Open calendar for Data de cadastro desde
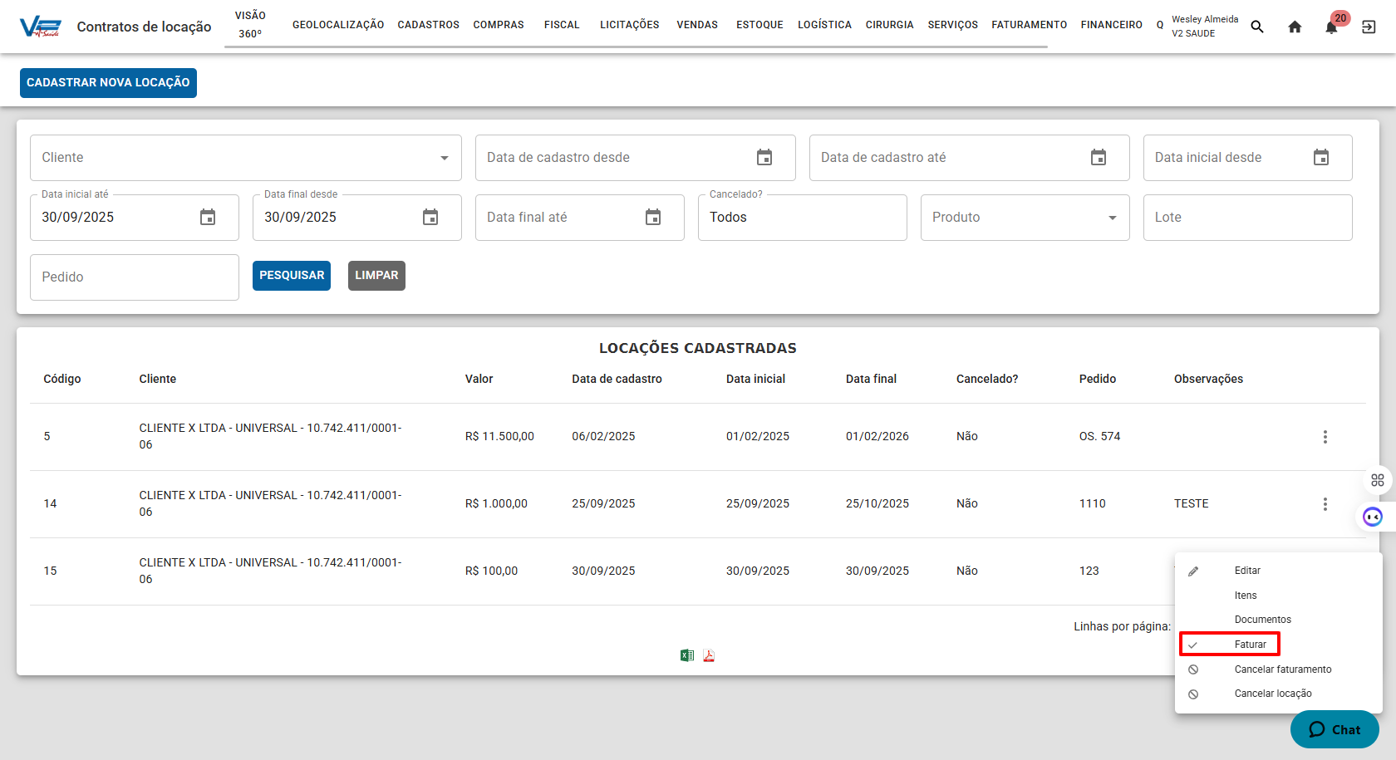The image size is (1396, 760). click(764, 158)
